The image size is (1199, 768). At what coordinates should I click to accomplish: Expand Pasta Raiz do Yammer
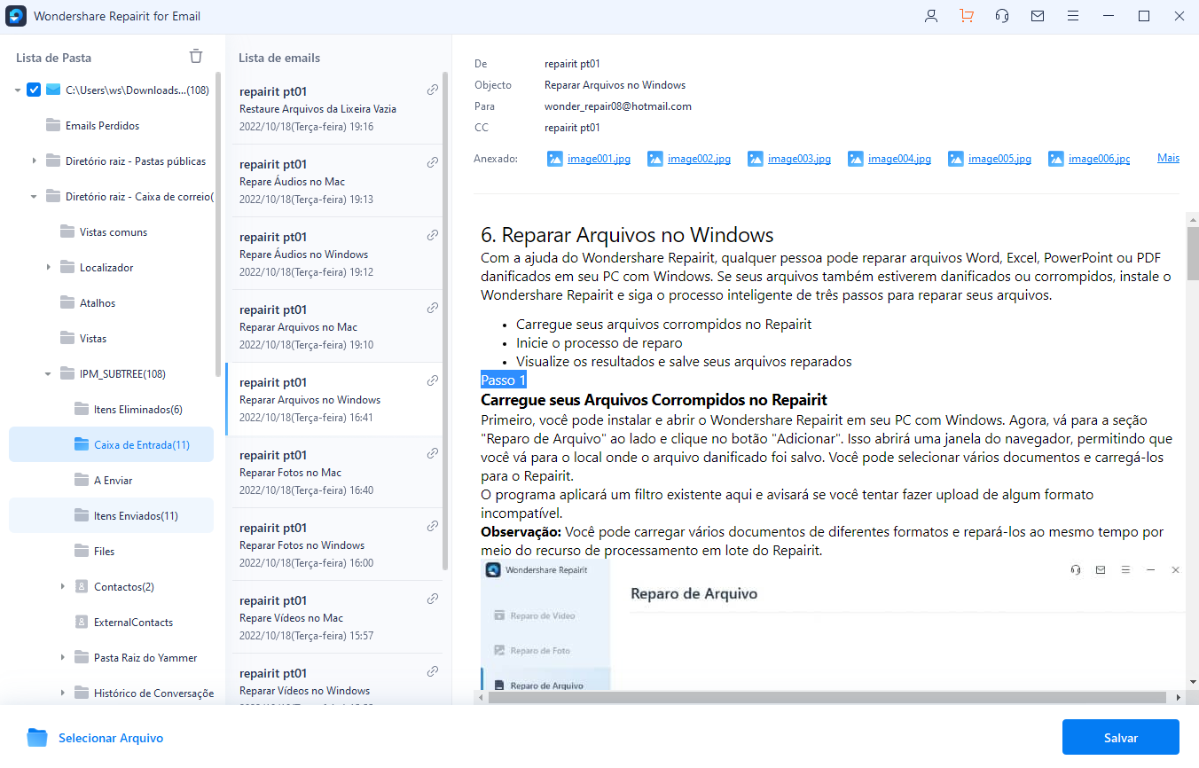click(63, 657)
